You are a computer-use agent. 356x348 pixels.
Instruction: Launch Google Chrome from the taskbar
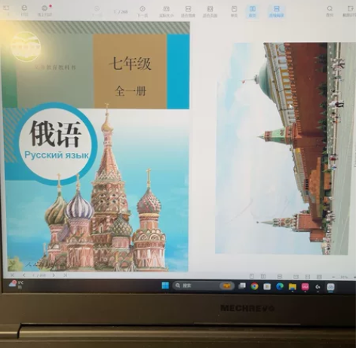254,286
